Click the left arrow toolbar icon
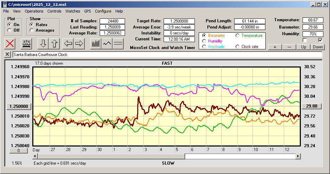This screenshot has height=174, width=330. [x=68, y=43]
